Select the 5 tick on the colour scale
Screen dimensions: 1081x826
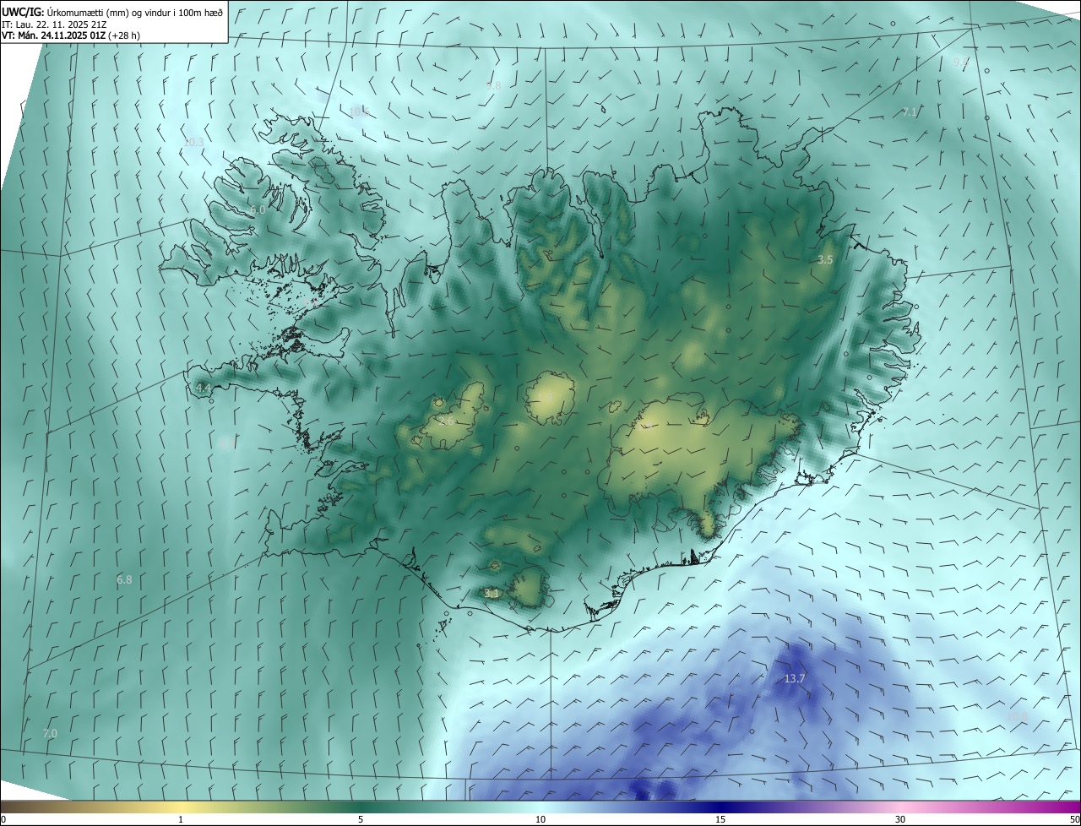point(361,819)
